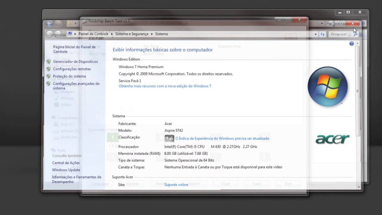
Task: Open the help question-mark icon
Action: tap(352, 44)
